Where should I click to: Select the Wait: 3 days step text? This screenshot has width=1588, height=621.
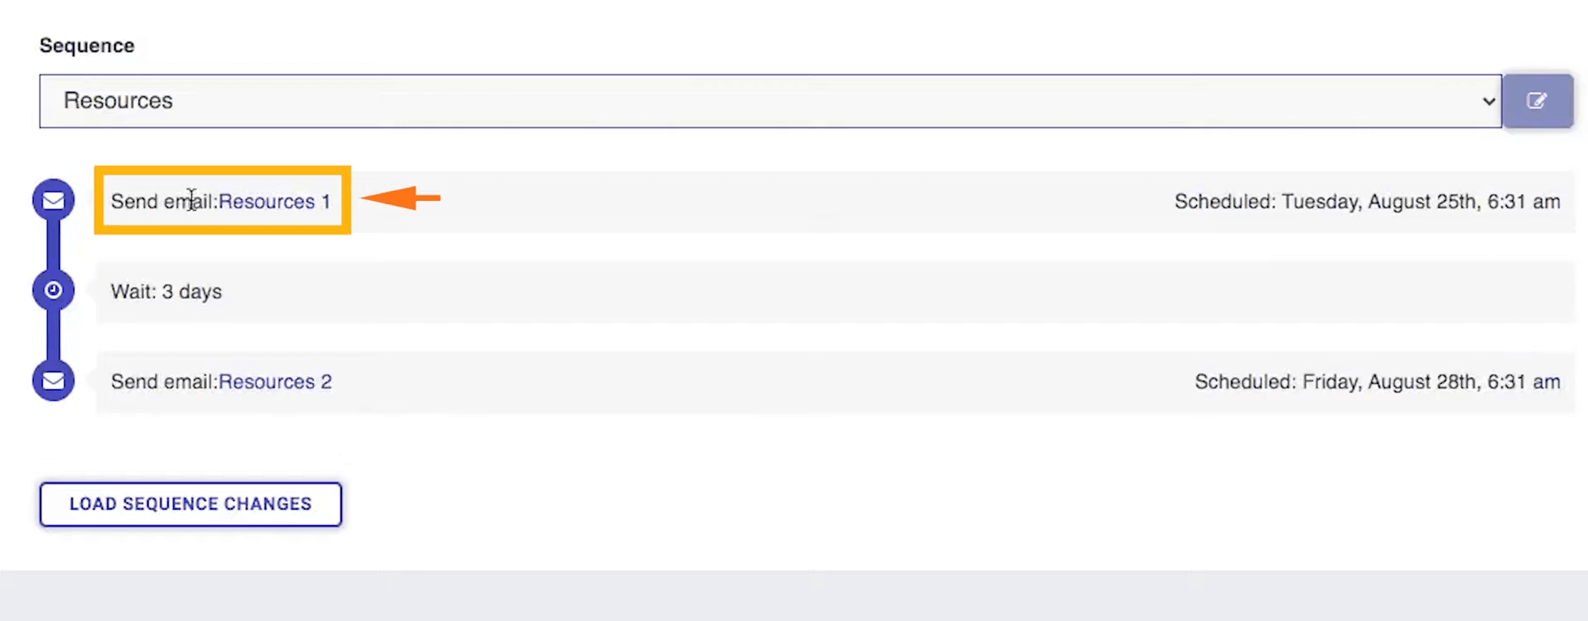[x=166, y=292]
